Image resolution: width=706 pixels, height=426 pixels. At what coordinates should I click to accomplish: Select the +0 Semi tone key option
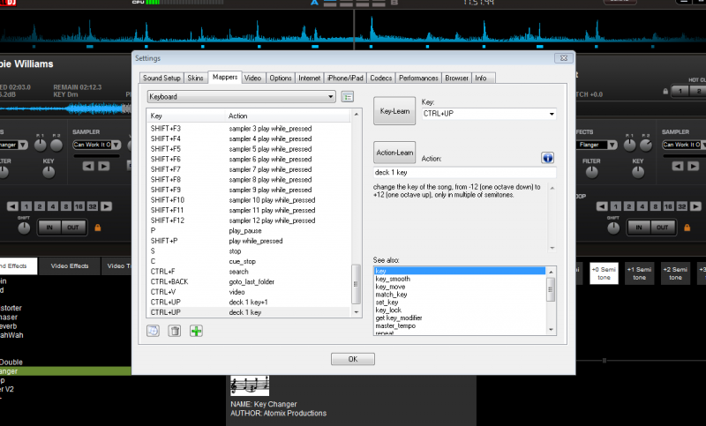pyautogui.click(x=605, y=273)
